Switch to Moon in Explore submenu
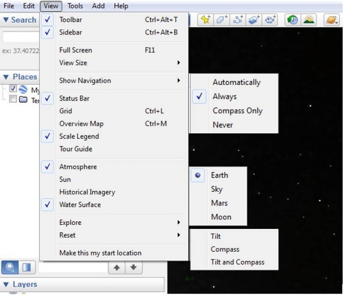 (218, 217)
